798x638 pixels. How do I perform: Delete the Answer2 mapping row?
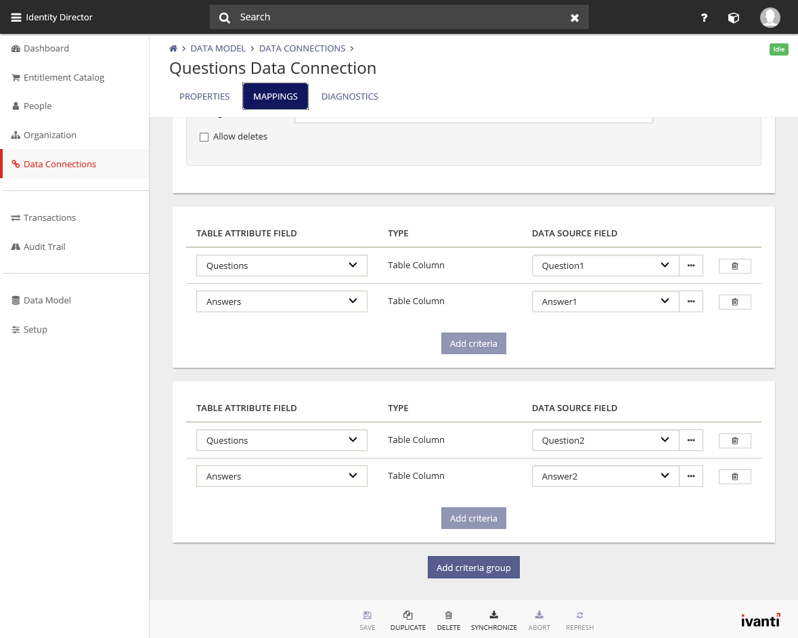point(734,477)
